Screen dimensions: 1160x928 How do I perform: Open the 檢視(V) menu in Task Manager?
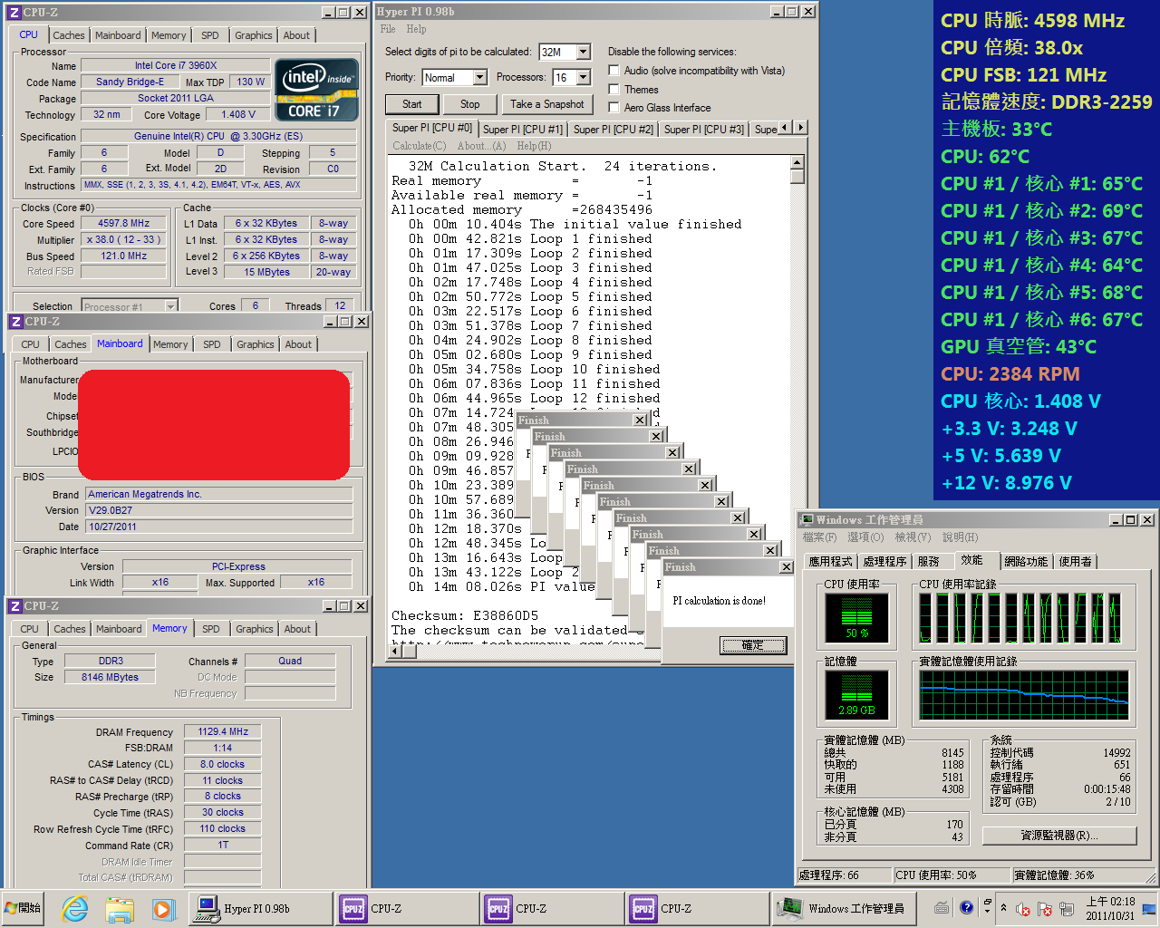coord(913,537)
